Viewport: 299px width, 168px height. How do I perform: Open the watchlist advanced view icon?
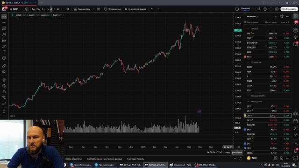coord(282,16)
